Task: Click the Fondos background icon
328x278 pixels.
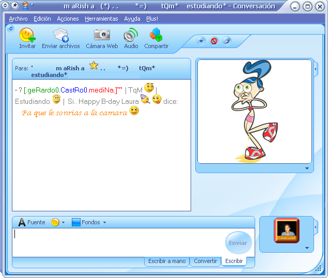Action: click(x=76, y=222)
